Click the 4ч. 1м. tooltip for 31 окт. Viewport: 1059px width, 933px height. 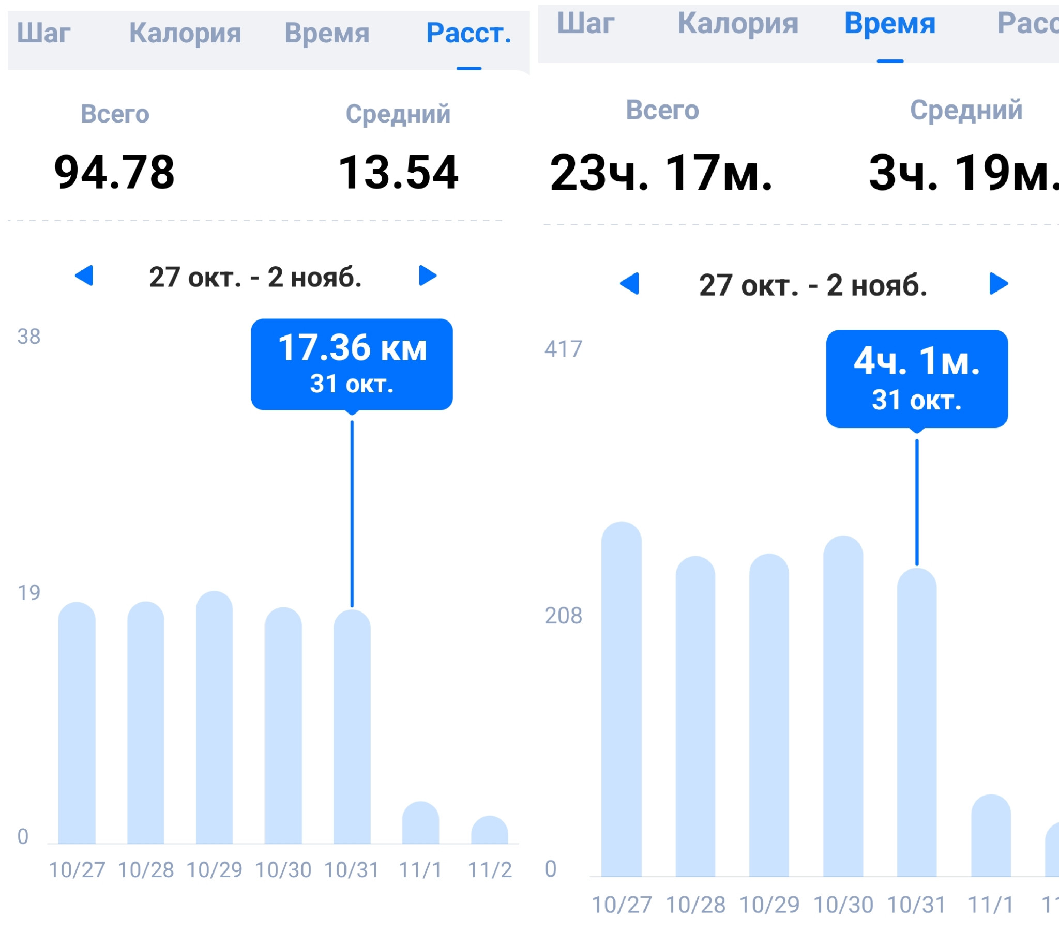coord(916,379)
